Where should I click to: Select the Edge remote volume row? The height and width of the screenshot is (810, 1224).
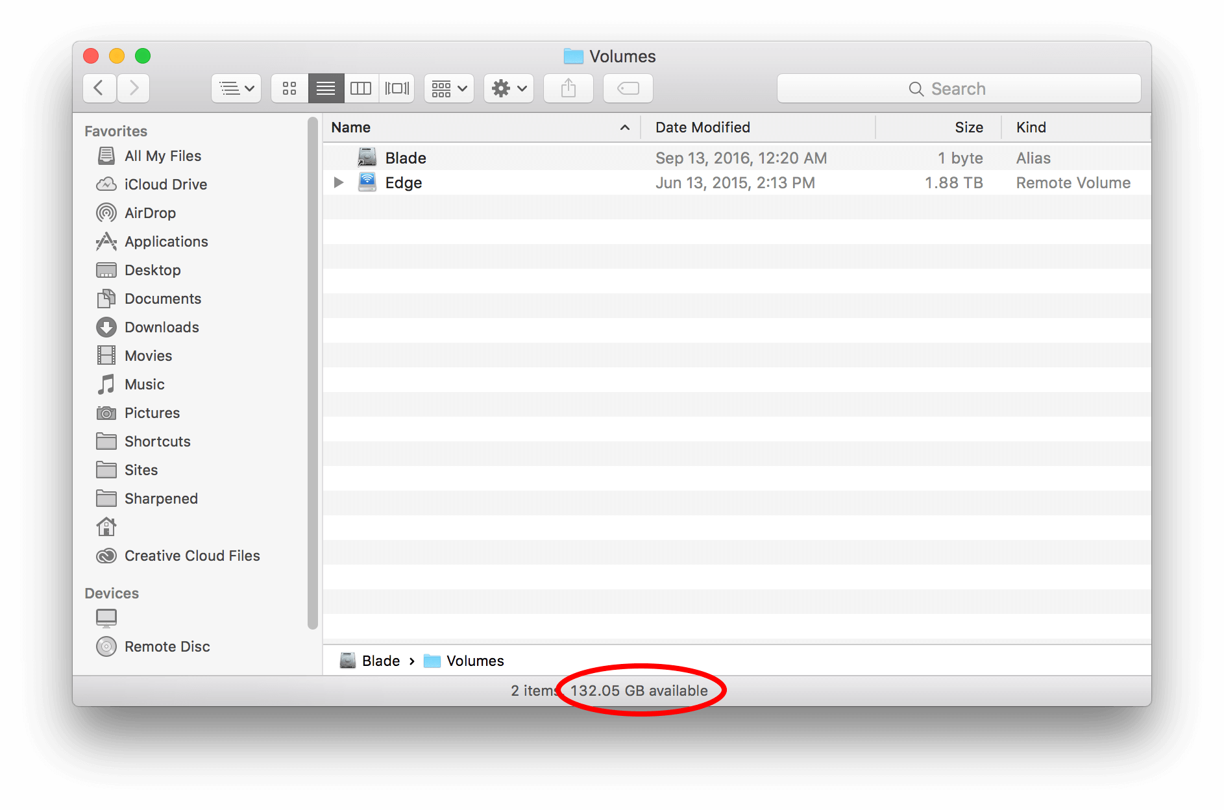[x=737, y=182]
